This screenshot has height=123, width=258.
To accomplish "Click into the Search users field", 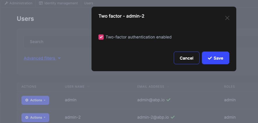I will [58, 42].
